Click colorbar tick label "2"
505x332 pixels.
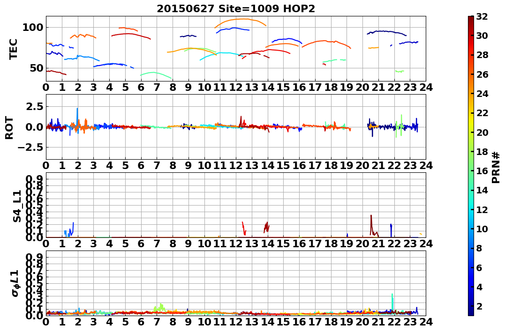[x=479, y=306]
